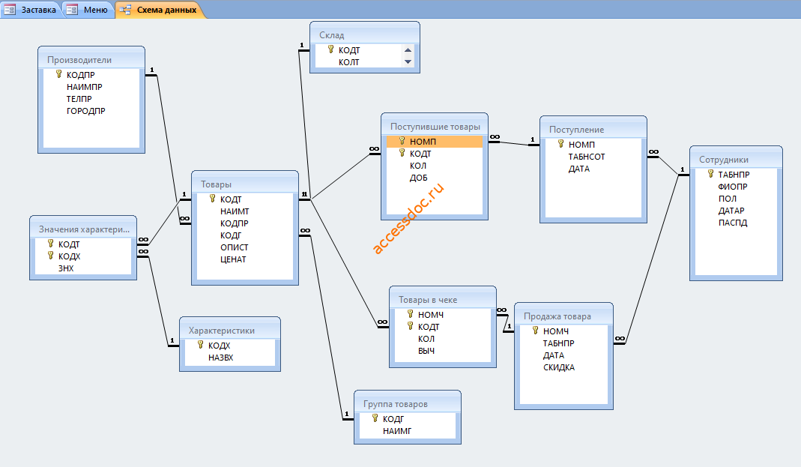Select the key icon of КОДТ in Значения характеристик
801x467 pixels.
[x=50, y=243]
